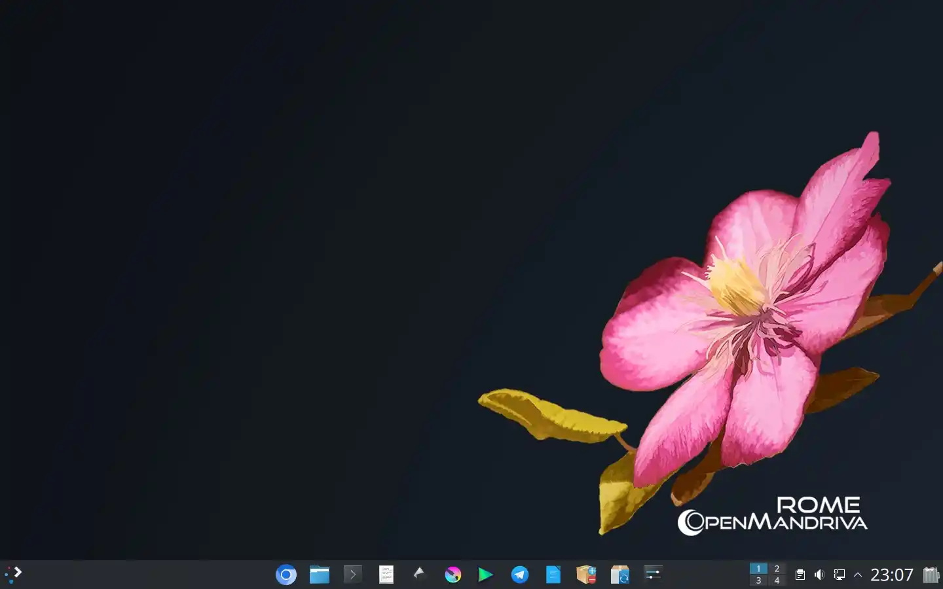Launch the package updater with refresh arrows
The height and width of the screenshot is (589, 943).
[x=620, y=575]
